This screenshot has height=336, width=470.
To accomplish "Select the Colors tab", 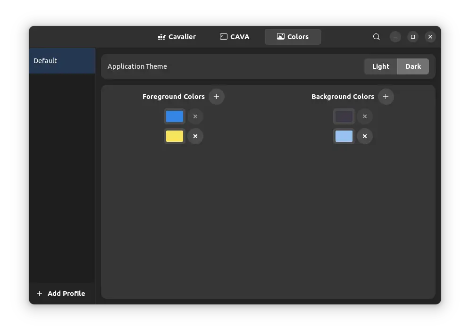I will point(293,37).
